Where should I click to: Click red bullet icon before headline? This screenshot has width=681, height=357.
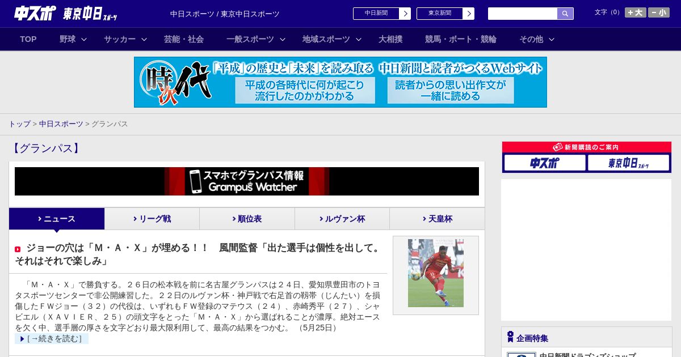tap(18, 249)
